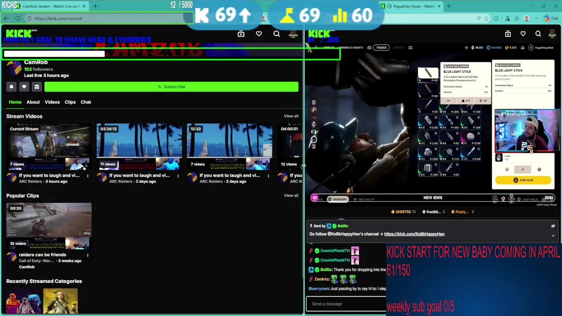Screen dimensions: 562x316
Task: Open the profile avatar menu on the CamRob page
Action: pyautogui.click(x=293, y=34)
